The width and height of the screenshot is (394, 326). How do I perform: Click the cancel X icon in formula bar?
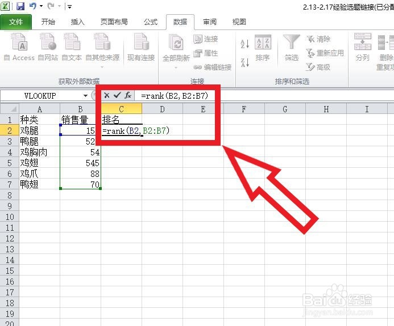[106, 95]
